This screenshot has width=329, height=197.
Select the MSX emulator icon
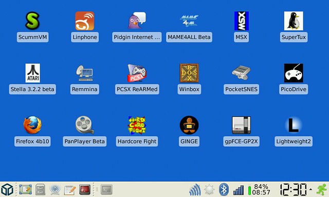pos(241,21)
